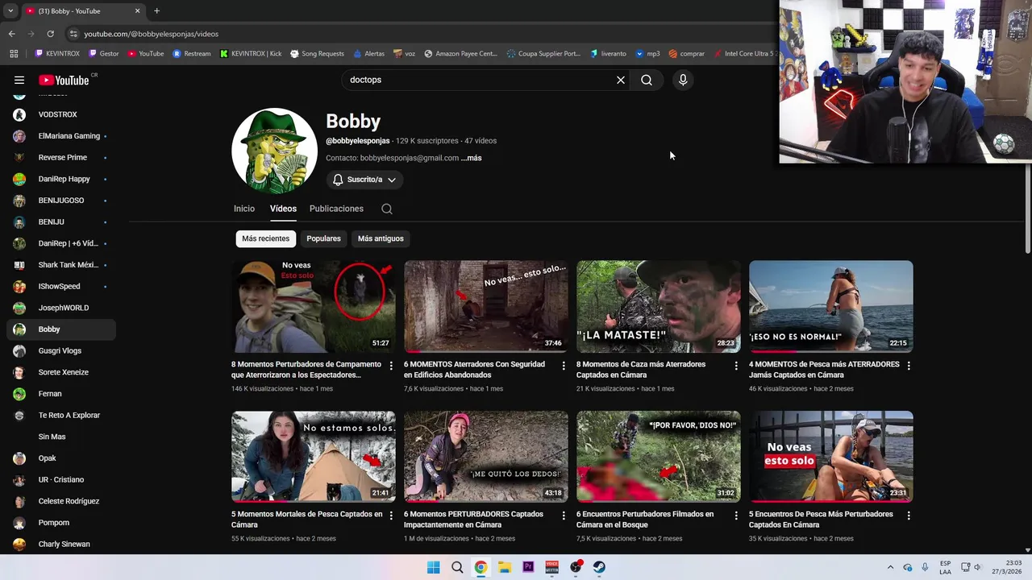Open OBS Studio from taskbar
This screenshot has width=1032, height=580.
pos(576,567)
